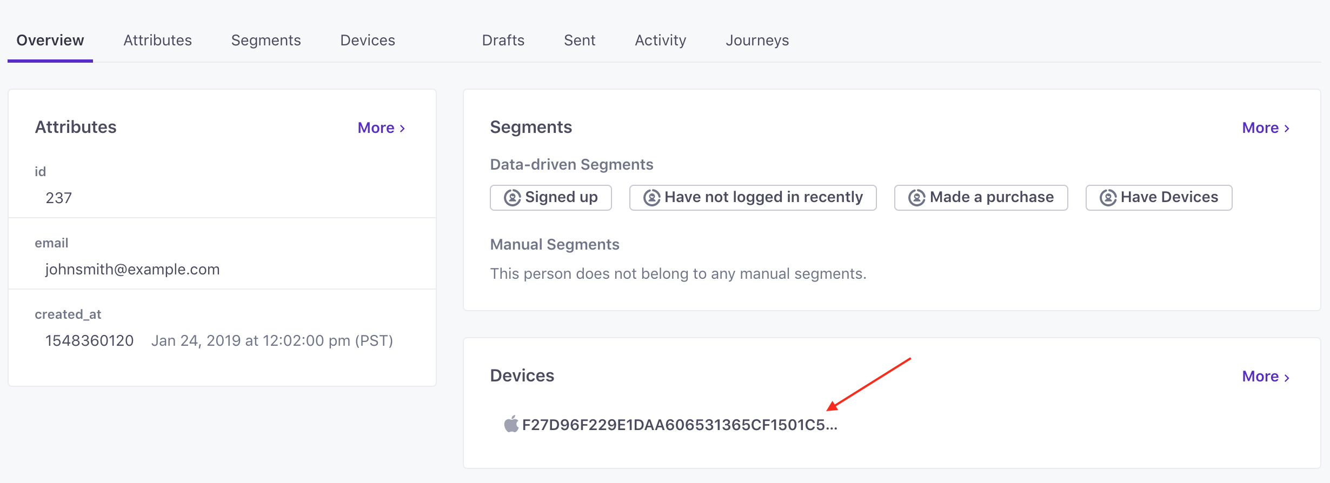Screen dimensions: 1330x483
Task: Click the Have Devices segment icon
Action: pos(1108,198)
